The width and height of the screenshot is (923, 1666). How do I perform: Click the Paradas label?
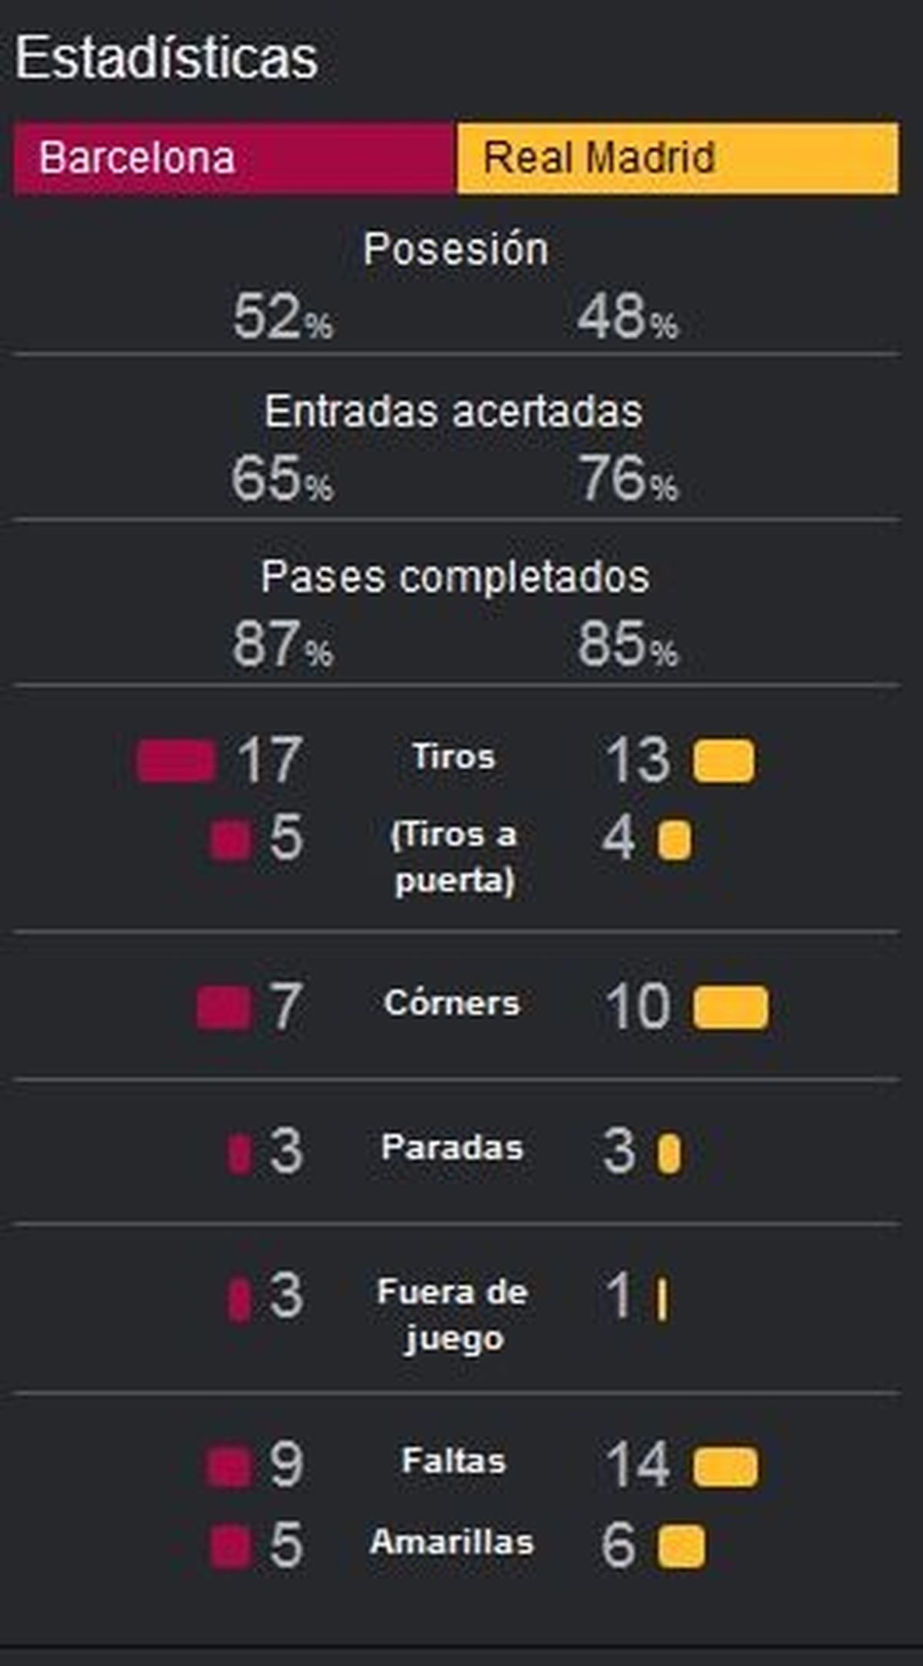[x=452, y=1148]
